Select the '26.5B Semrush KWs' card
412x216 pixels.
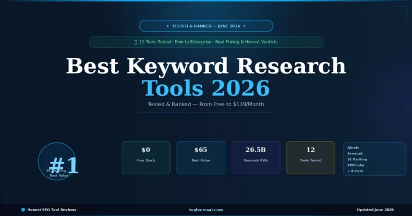tap(256, 158)
